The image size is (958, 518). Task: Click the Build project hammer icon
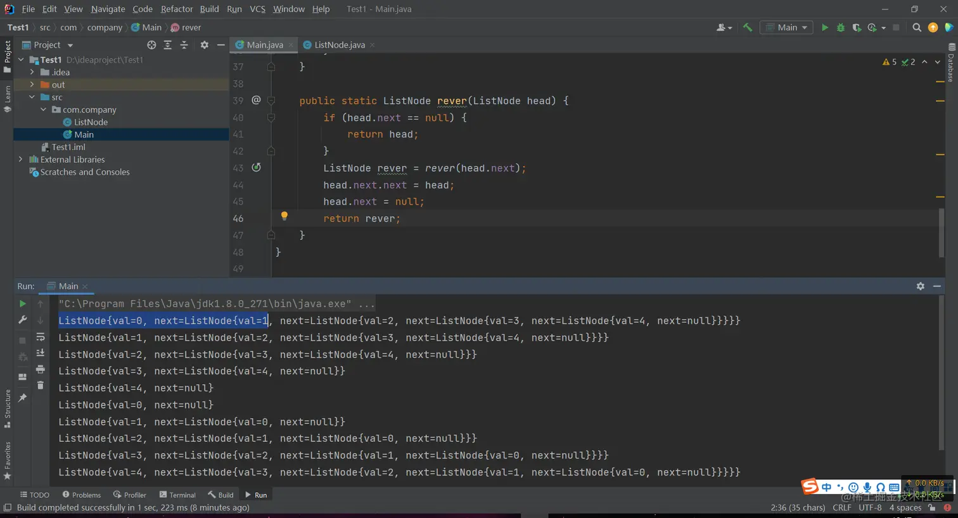748,27
